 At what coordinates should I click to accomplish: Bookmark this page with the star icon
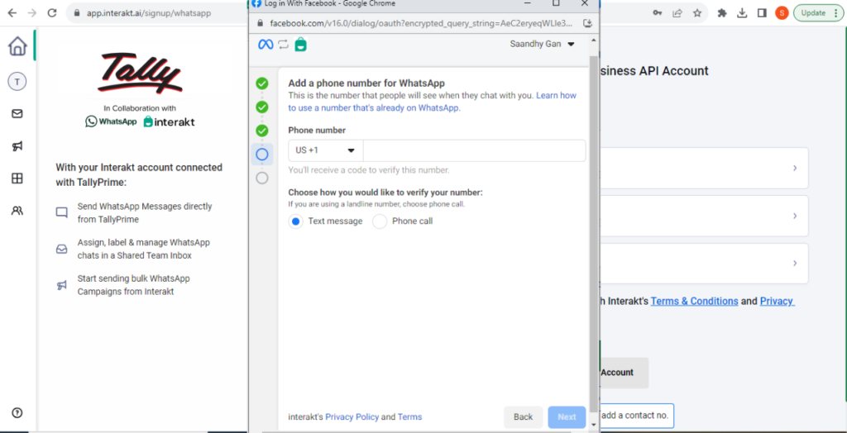(x=697, y=13)
